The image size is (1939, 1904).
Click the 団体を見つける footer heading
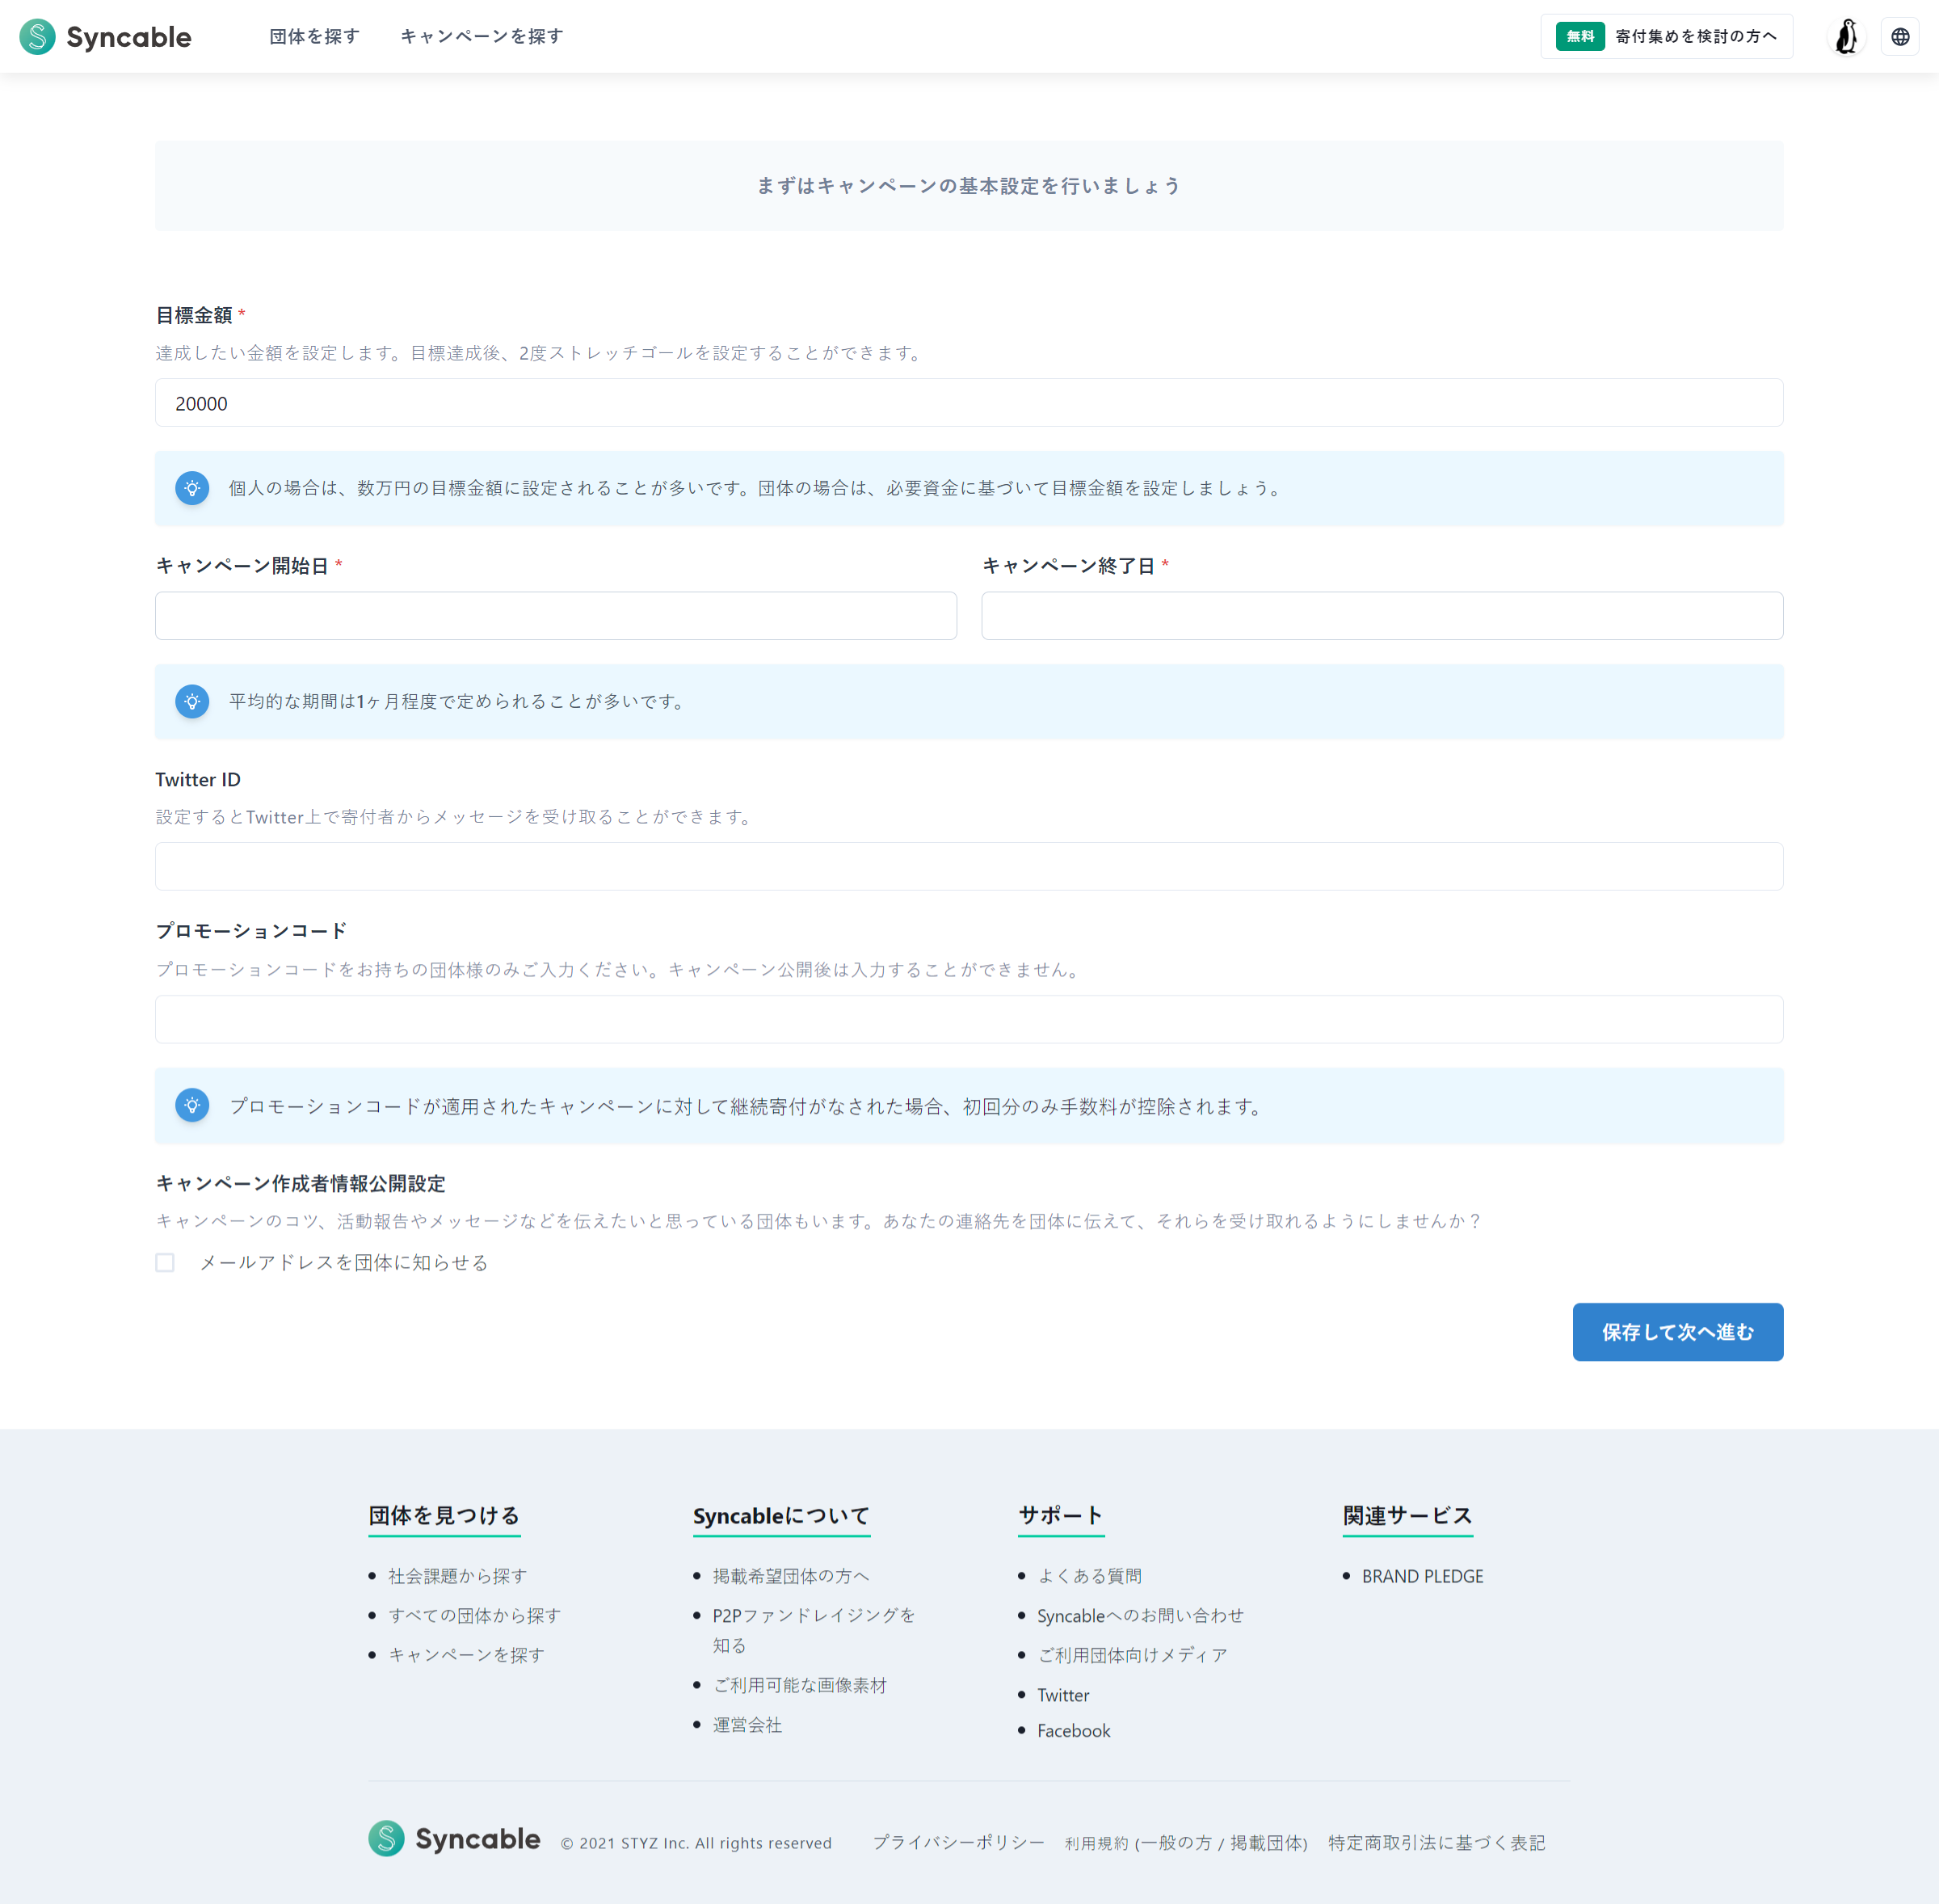444,1515
